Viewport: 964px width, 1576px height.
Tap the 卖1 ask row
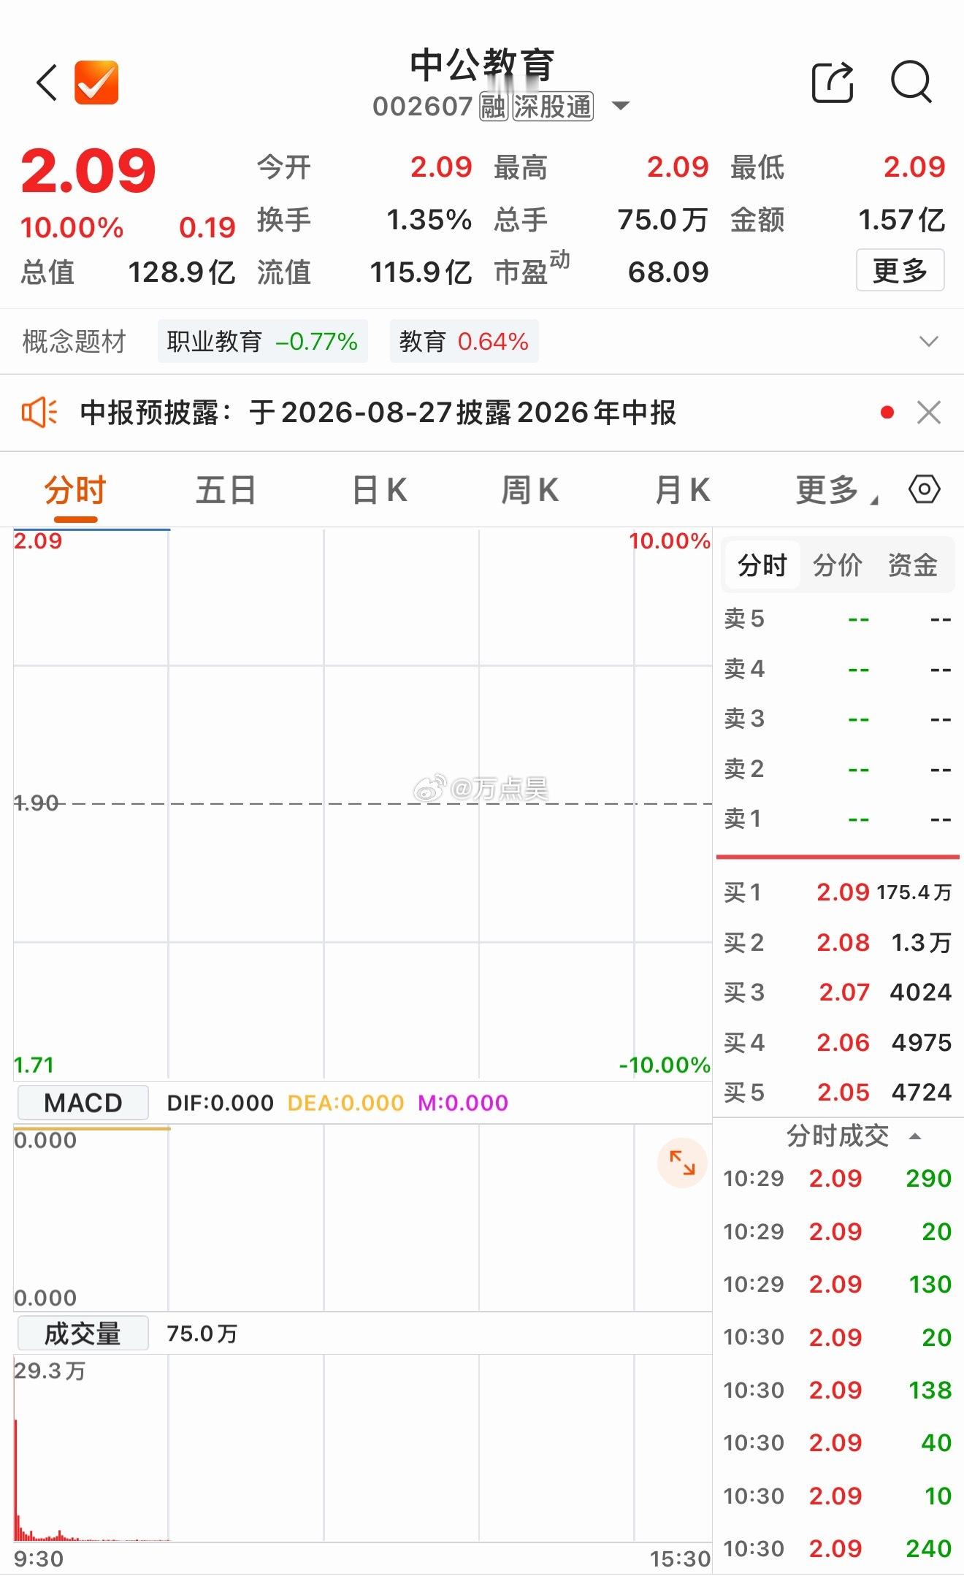(x=837, y=819)
